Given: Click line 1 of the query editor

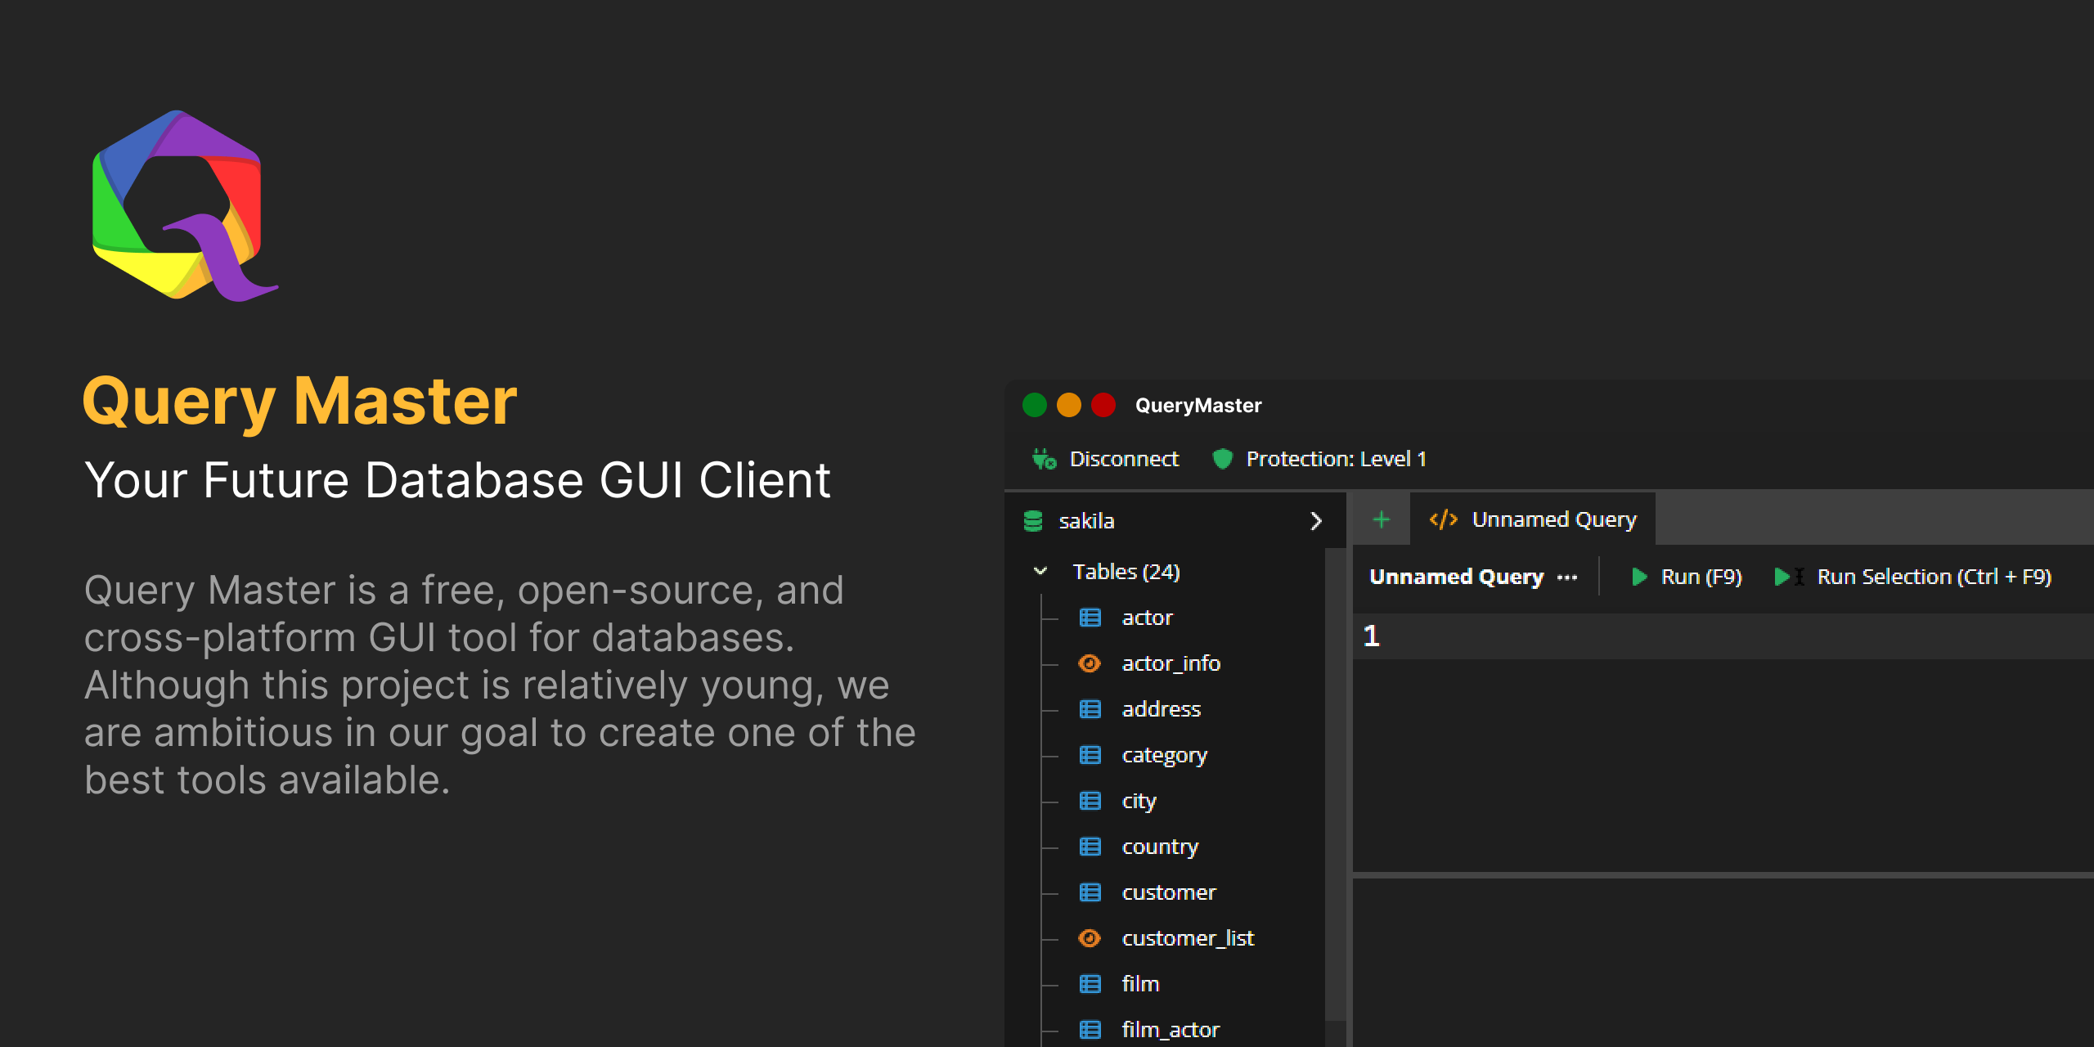Looking at the screenshot, I should pos(1718,636).
